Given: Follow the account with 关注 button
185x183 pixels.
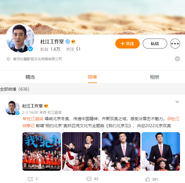Looking at the screenshot, I should pos(128,44).
